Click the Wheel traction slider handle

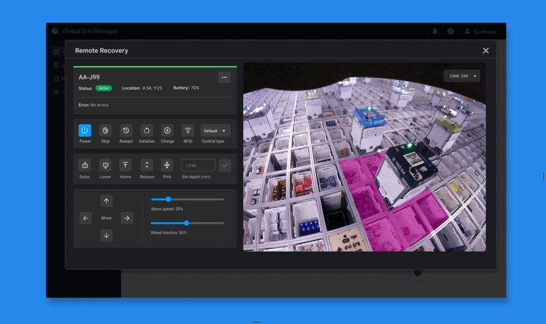point(187,223)
